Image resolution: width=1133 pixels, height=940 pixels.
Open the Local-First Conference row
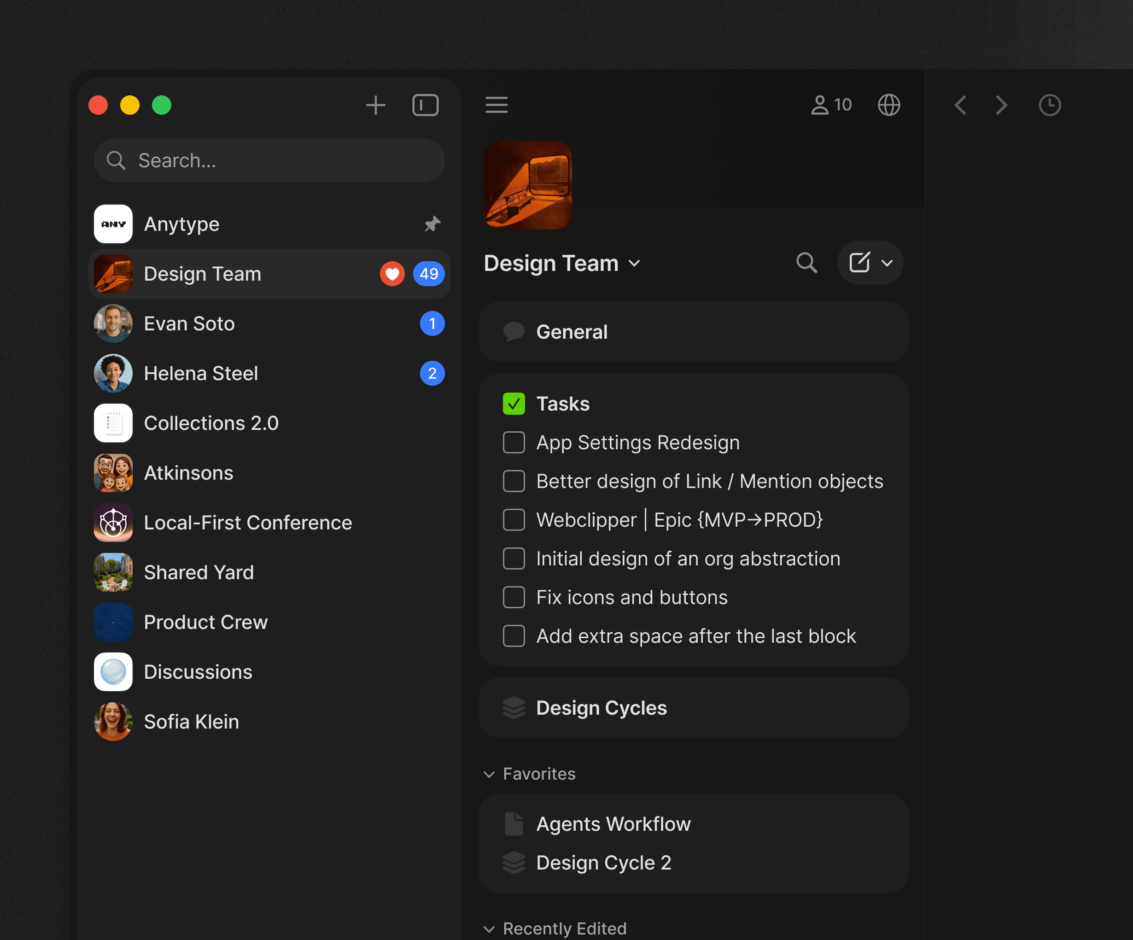pyautogui.click(x=269, y=522)
